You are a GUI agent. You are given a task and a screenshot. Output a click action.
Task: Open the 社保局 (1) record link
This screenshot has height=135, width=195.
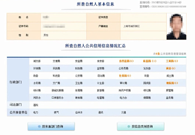[125, 76]
